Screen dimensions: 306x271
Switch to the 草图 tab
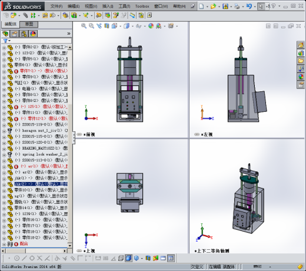[x=29, y=24]
